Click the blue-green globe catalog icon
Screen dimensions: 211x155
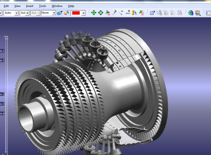(x=191, y=13)
